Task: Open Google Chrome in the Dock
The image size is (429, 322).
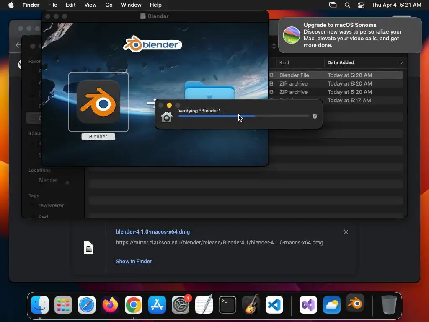Action: (134, 305)
